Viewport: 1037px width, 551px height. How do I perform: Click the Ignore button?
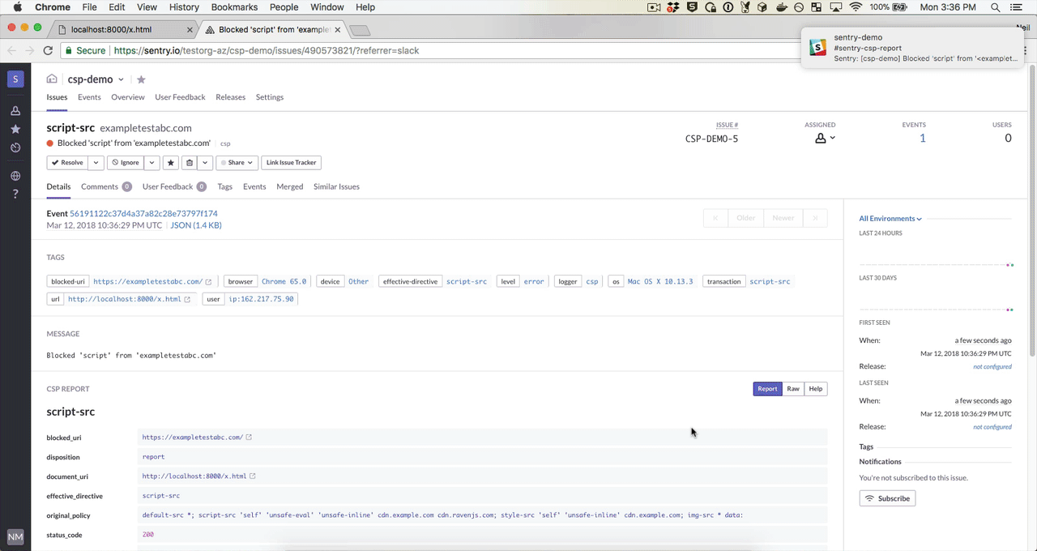[x=126, y=163]
